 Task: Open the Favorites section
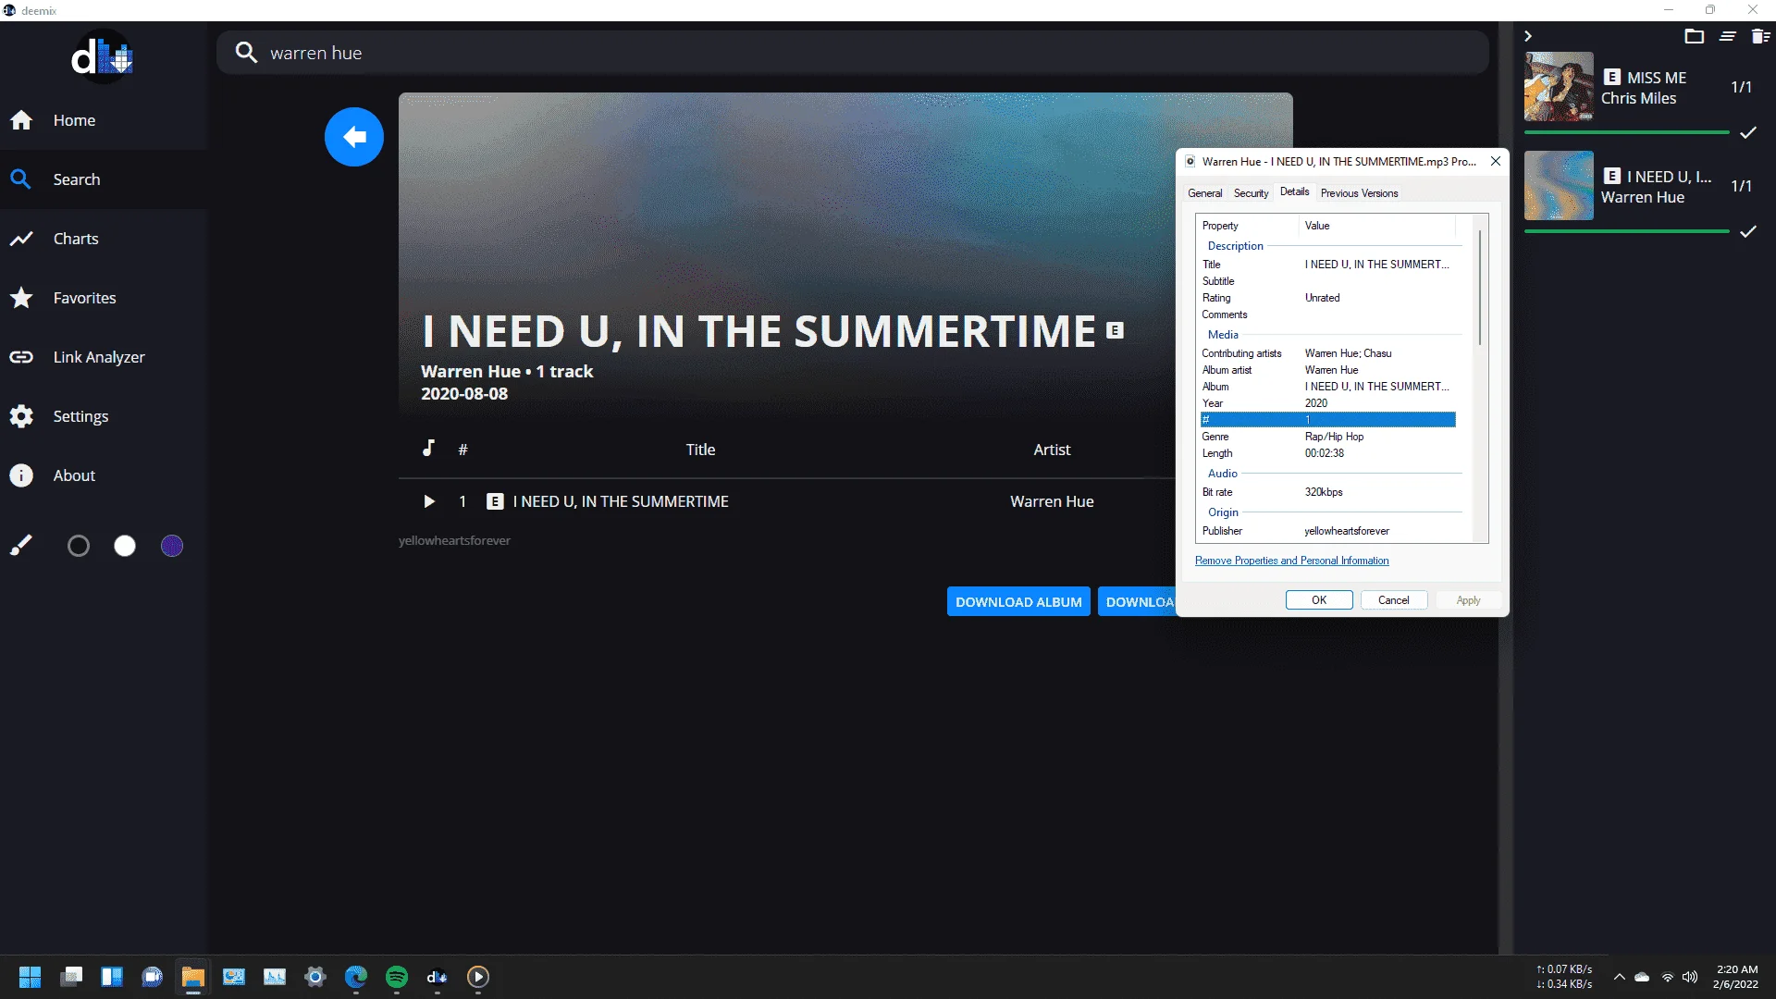coord(104,298)
